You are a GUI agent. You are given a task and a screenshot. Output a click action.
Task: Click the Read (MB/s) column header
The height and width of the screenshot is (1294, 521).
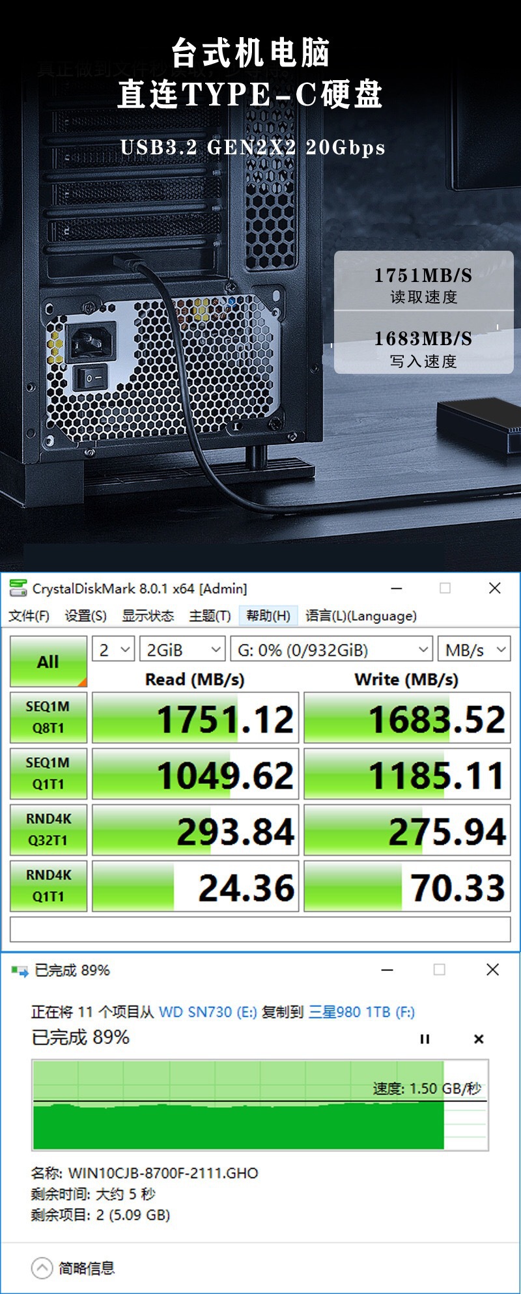click(x=195, y=679)
